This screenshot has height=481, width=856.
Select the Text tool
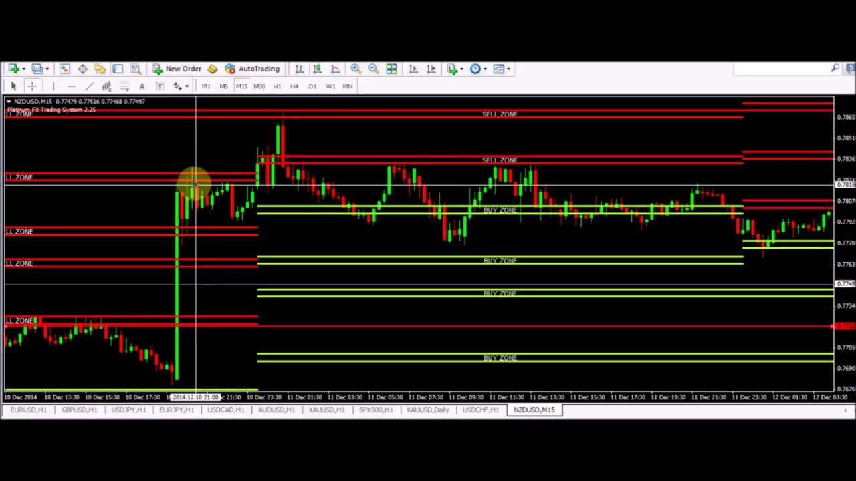point(142,86)
